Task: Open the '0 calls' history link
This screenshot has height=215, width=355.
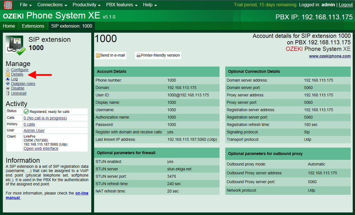Action: (30, 124)
